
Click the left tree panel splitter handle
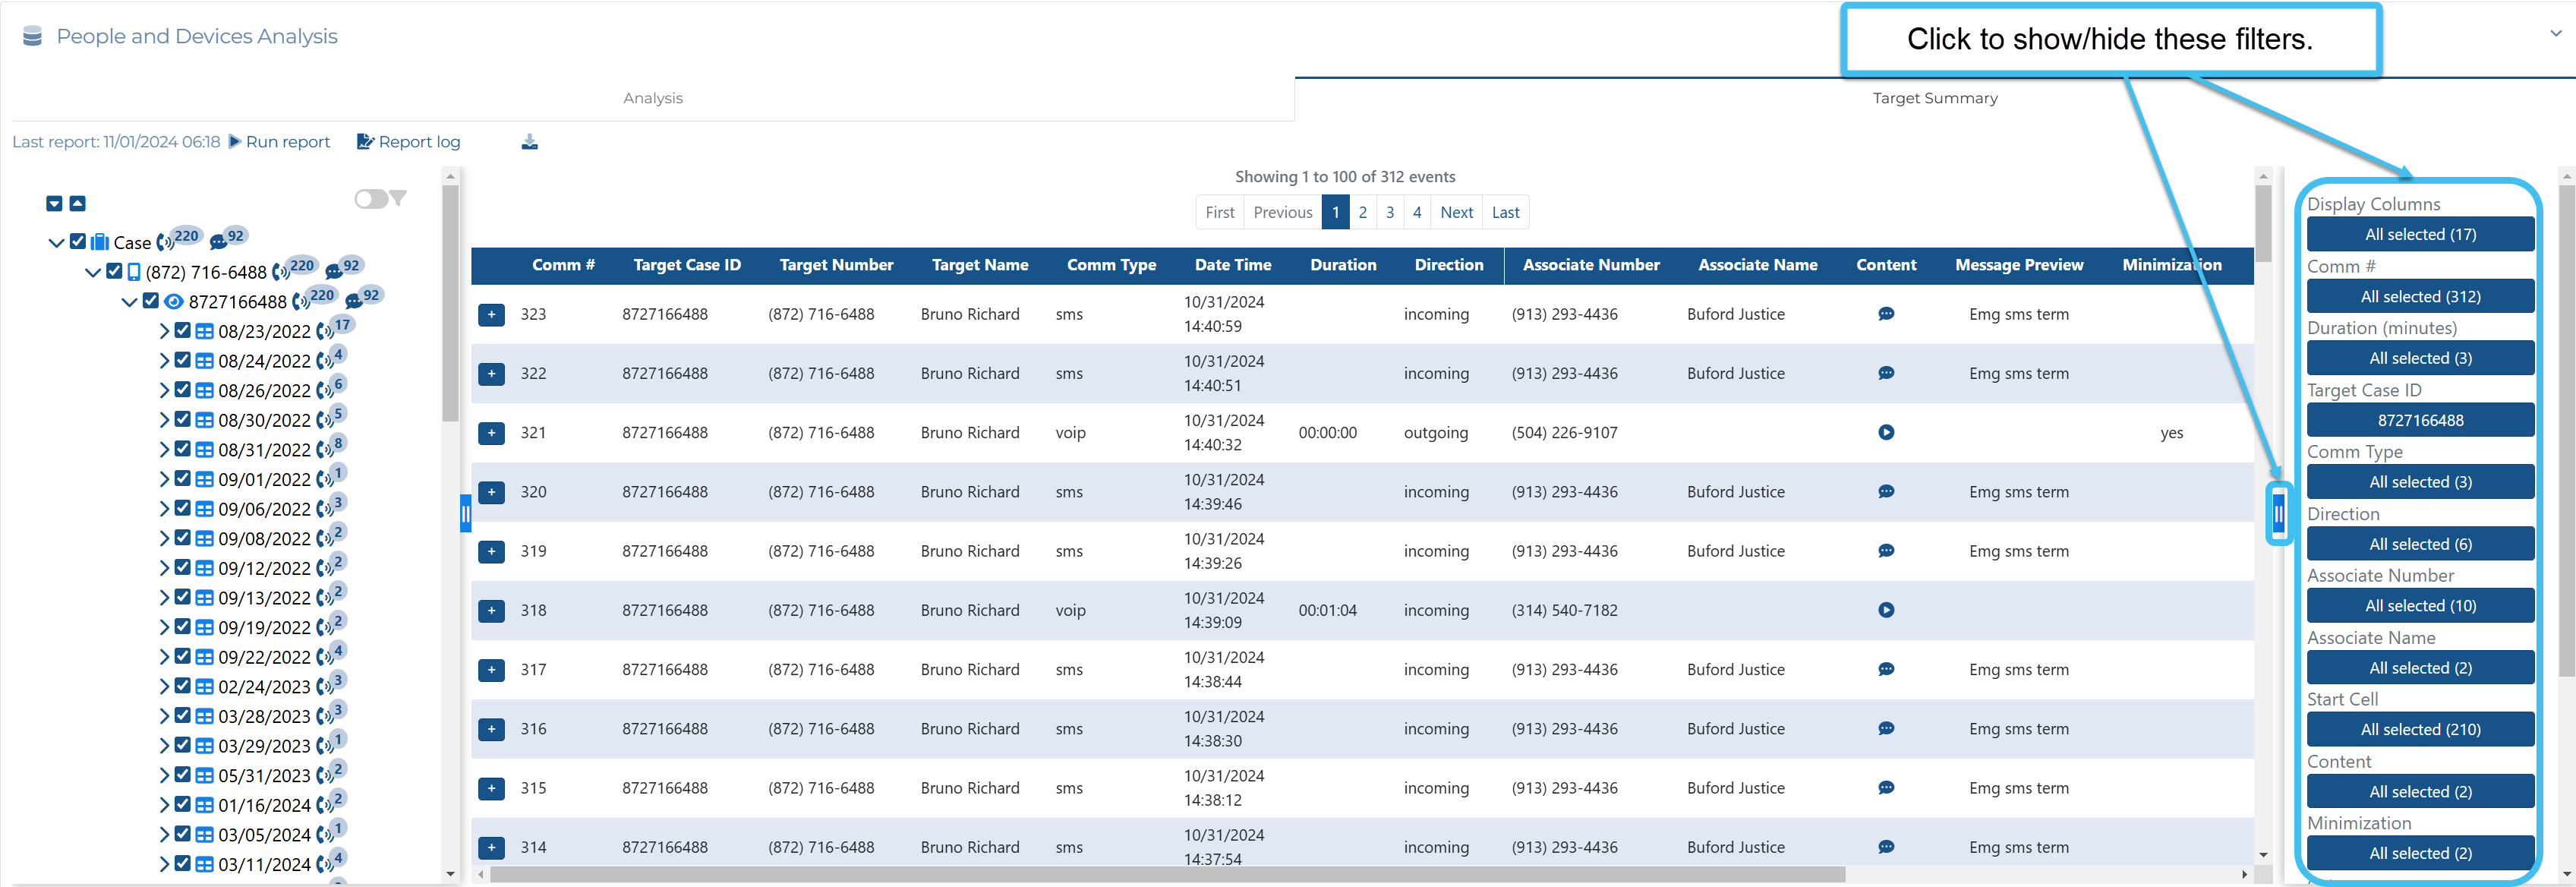tap(465, 514)
